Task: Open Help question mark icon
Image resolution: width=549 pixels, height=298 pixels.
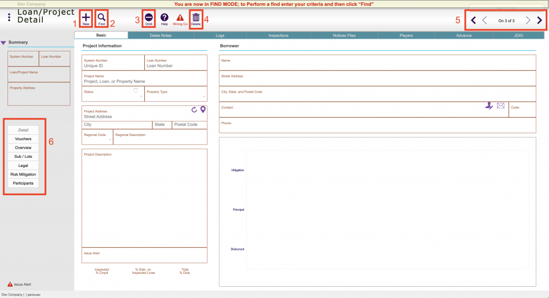Action: (164, 19)
